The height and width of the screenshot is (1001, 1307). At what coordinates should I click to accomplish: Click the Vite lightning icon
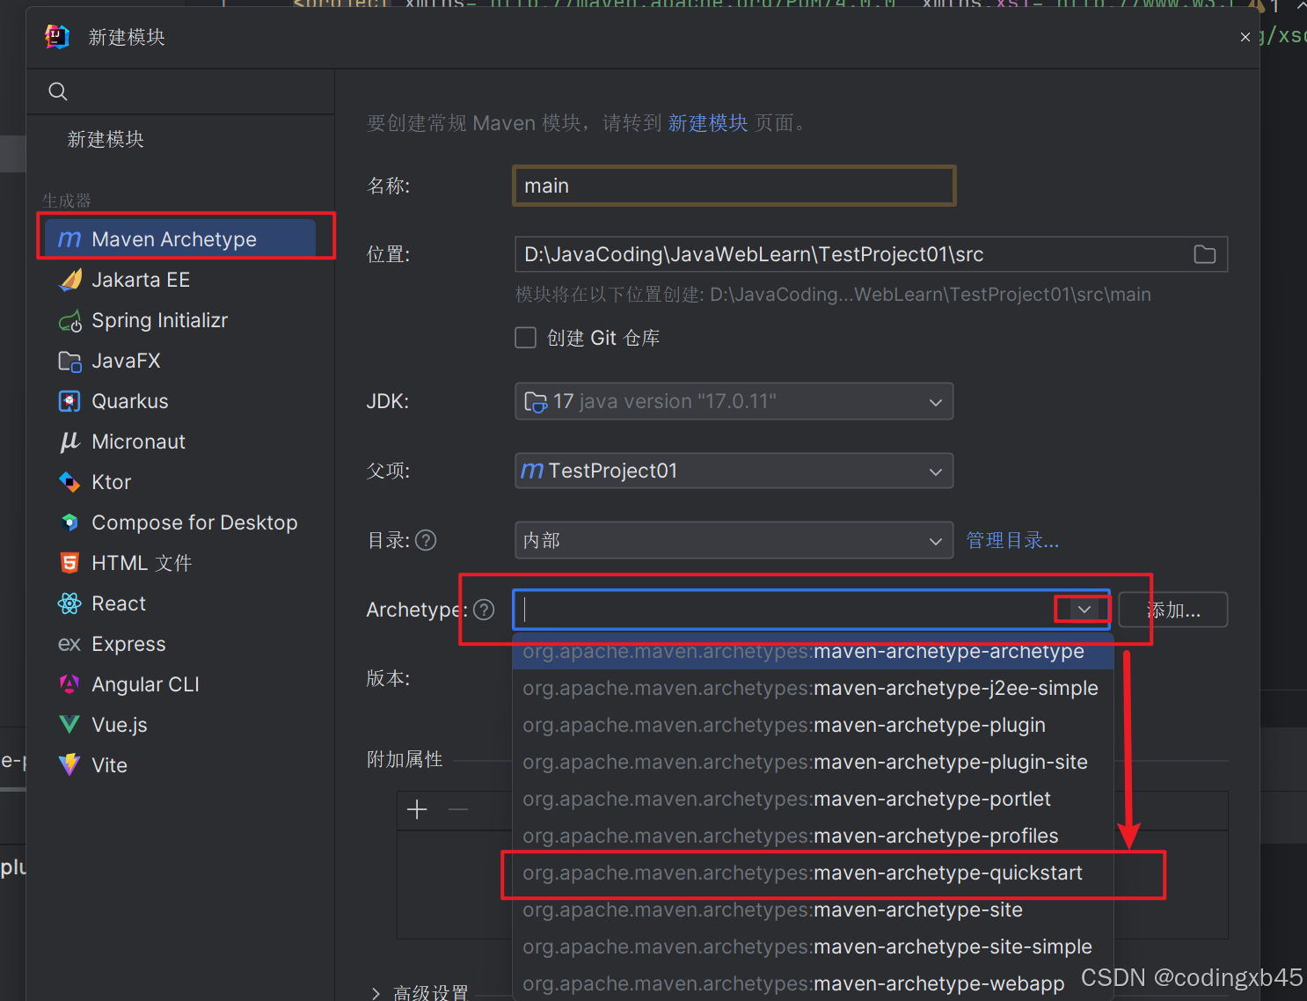pos(69,765)
